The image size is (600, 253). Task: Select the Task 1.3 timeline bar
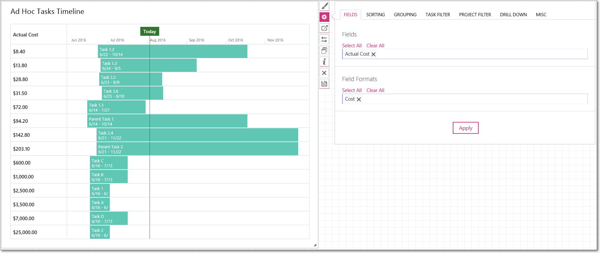149,65
